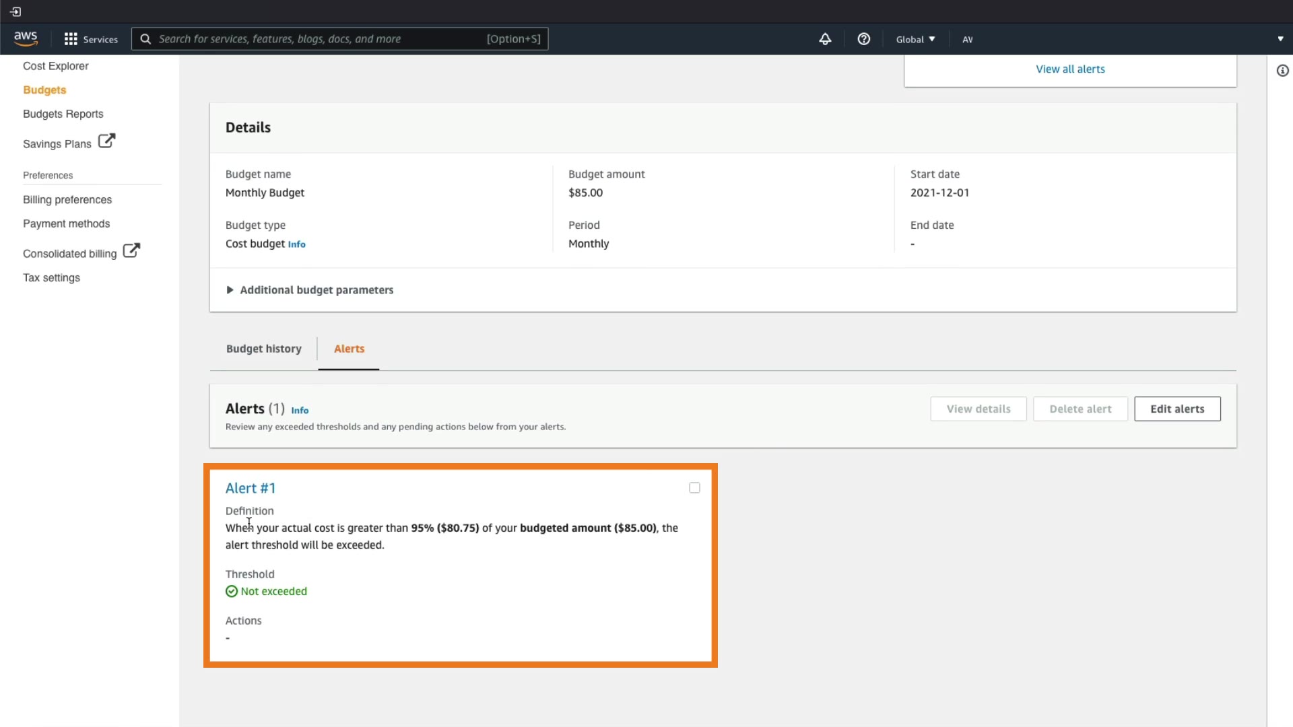Open Cost Explorer in the sidebar
The image size is (1293, 727).
[x=55, y=66]
